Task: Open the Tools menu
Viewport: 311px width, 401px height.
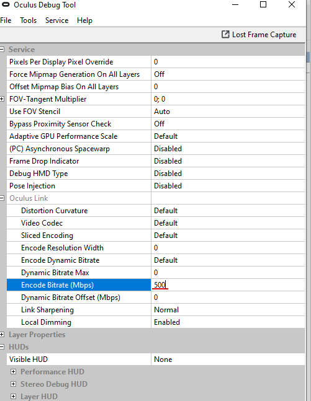Action: (29, 20)
